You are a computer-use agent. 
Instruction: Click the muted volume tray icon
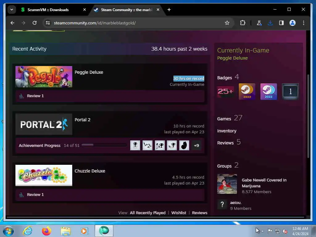coord(285,231)
